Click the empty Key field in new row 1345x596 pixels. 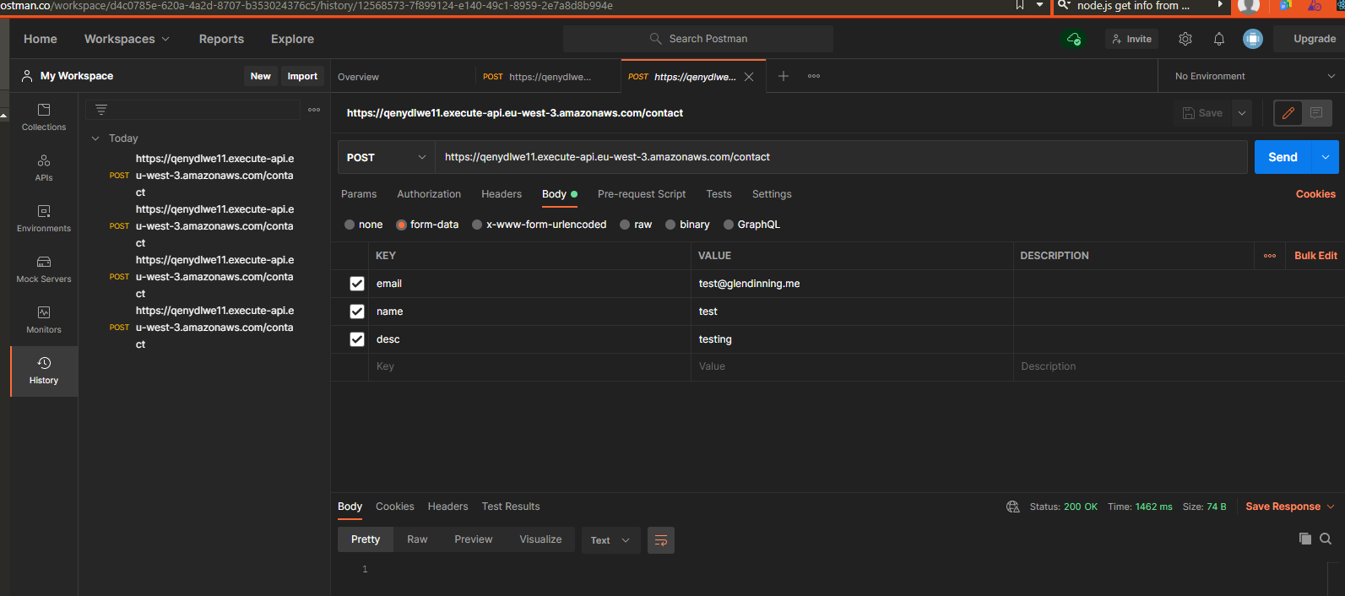[x=530, y=366]
